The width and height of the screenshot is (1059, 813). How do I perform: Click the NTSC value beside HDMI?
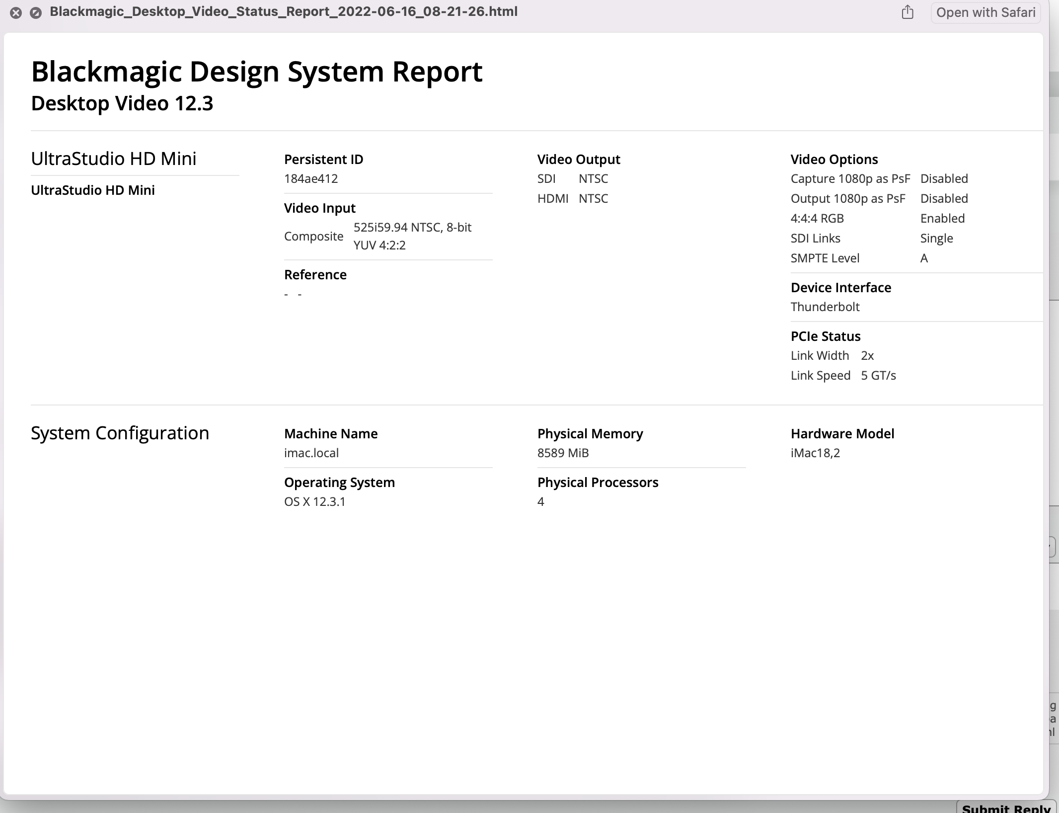594,199
